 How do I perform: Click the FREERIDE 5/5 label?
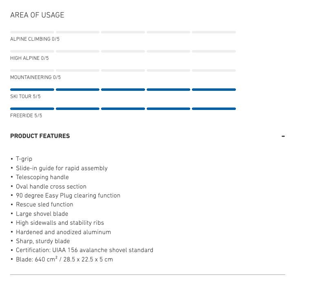click(26, 116)
